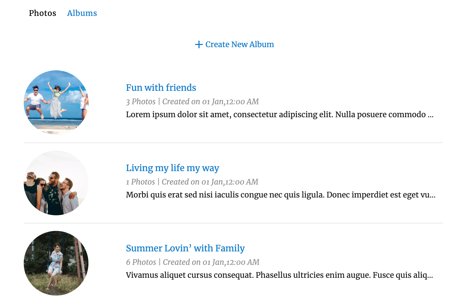Click the Lorem ipsum album description

click(275, 115)
